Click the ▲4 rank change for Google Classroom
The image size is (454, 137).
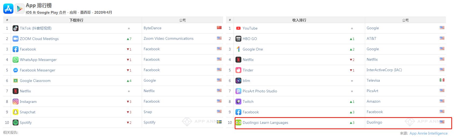tap(129, 81)
